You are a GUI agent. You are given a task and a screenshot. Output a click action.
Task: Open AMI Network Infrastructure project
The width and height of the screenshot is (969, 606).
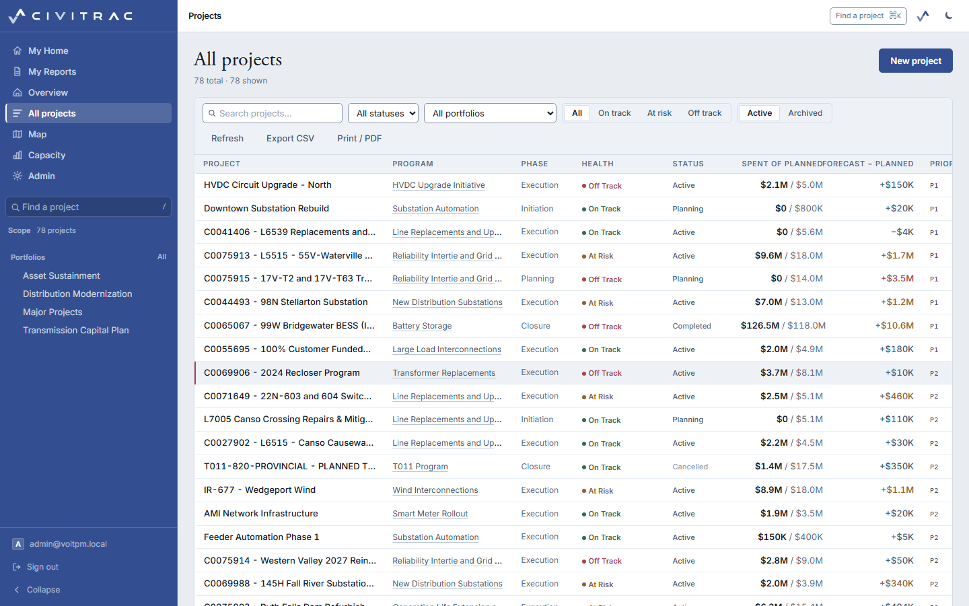[x=261, y=514]
